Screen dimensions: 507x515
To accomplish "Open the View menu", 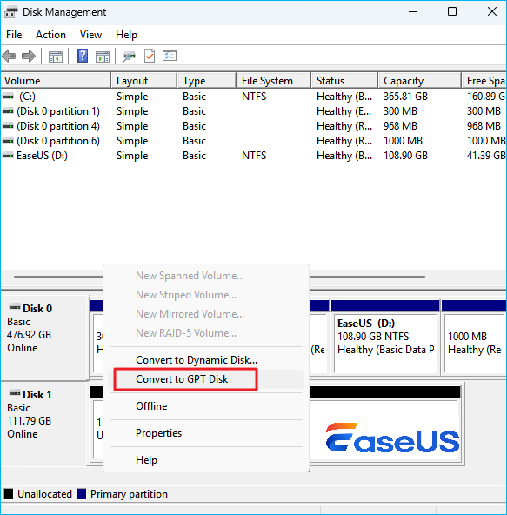I will point(90,35).
